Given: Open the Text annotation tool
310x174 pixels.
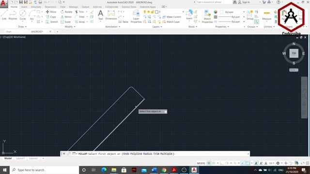Looking at the screenshot, I should pyautogui.click(x=100, y=15).
